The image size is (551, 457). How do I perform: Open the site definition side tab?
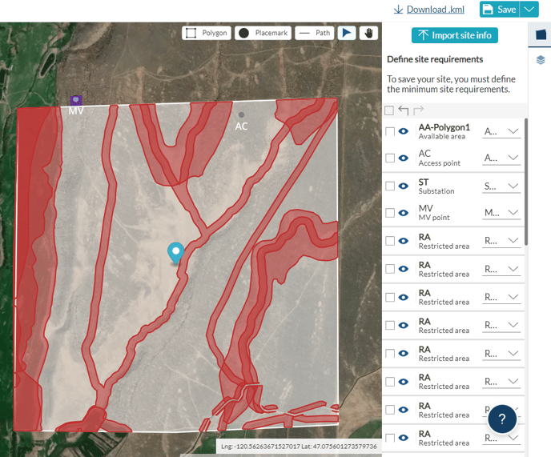pos(541,35)
